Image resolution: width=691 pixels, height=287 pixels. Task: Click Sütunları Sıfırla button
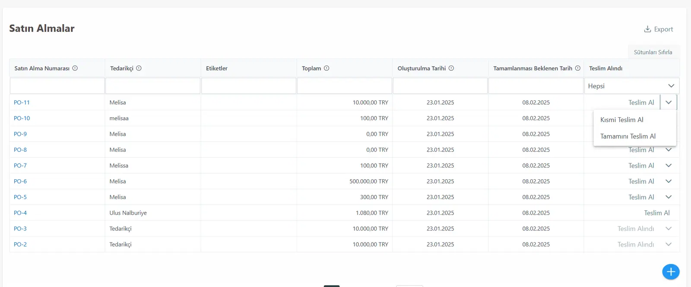653,52
